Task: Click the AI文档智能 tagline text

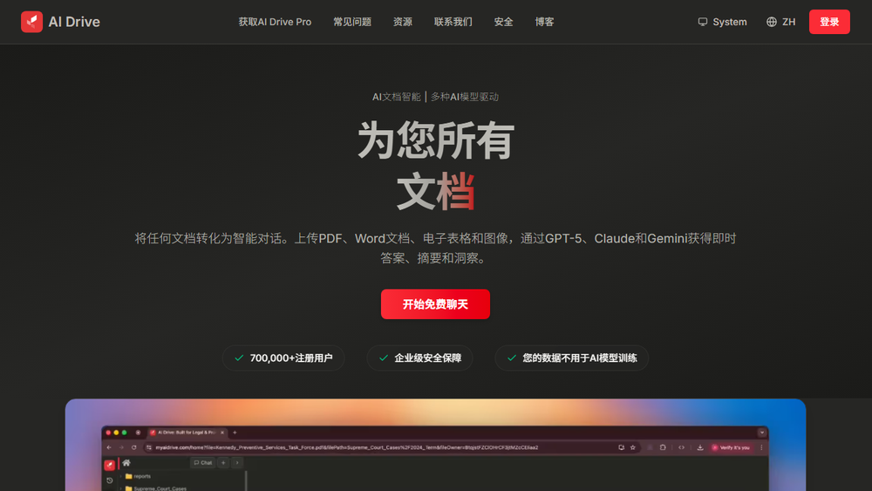Action: click(397, 97)
